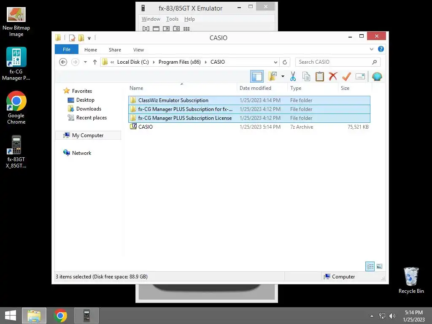Open the Recycle Bin on the desktop
Image resolution: width=432 pixels, height=324 pixels.
coord(411,280)
